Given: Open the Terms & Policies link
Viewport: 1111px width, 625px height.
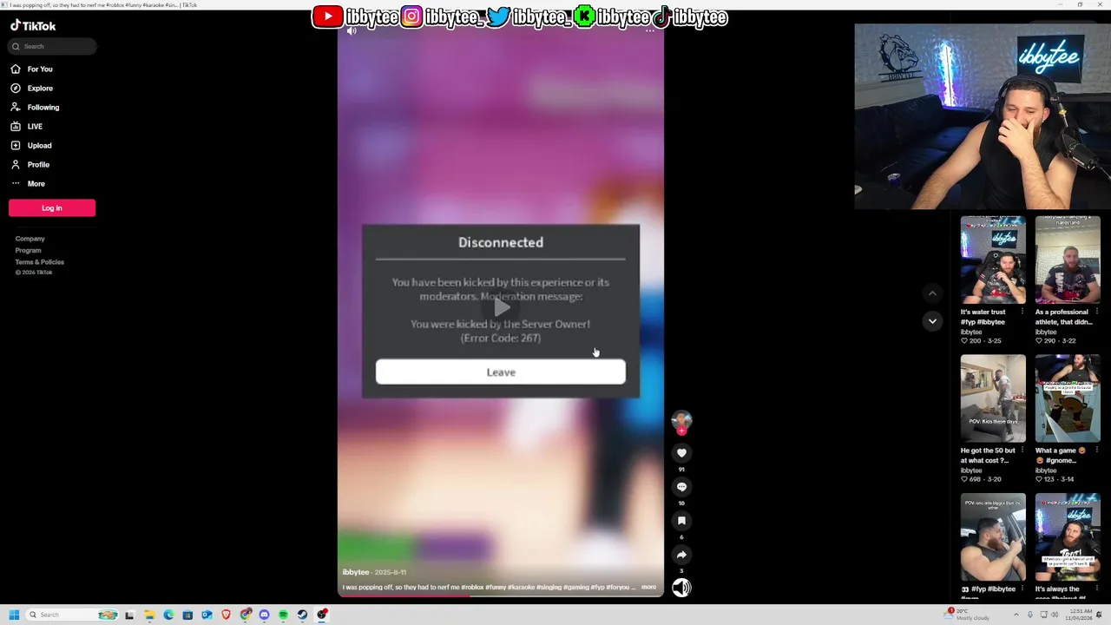Looking at the screenshot, I should coord(39,261).
